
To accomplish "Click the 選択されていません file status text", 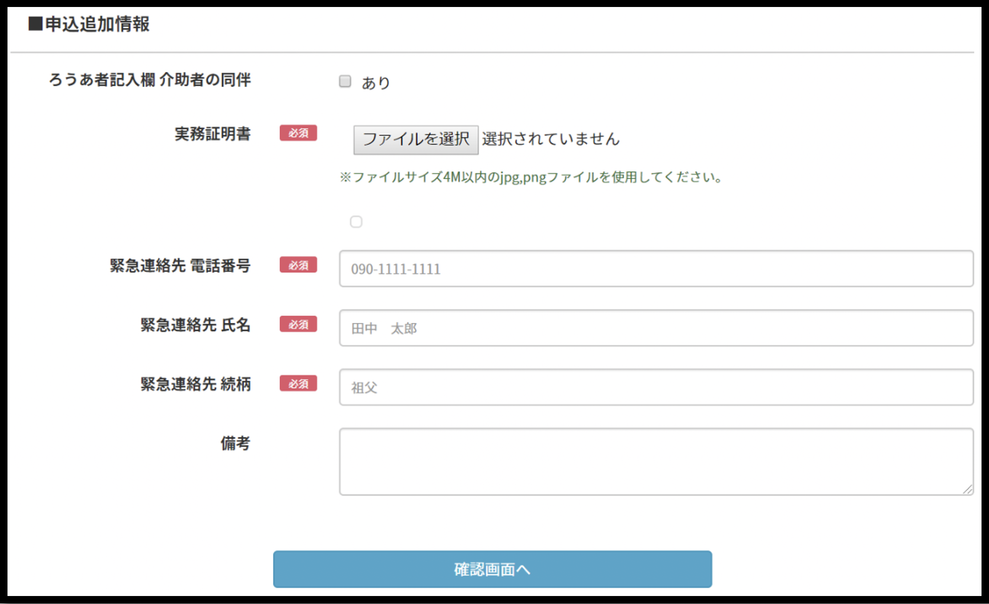I will click(550, 139).
